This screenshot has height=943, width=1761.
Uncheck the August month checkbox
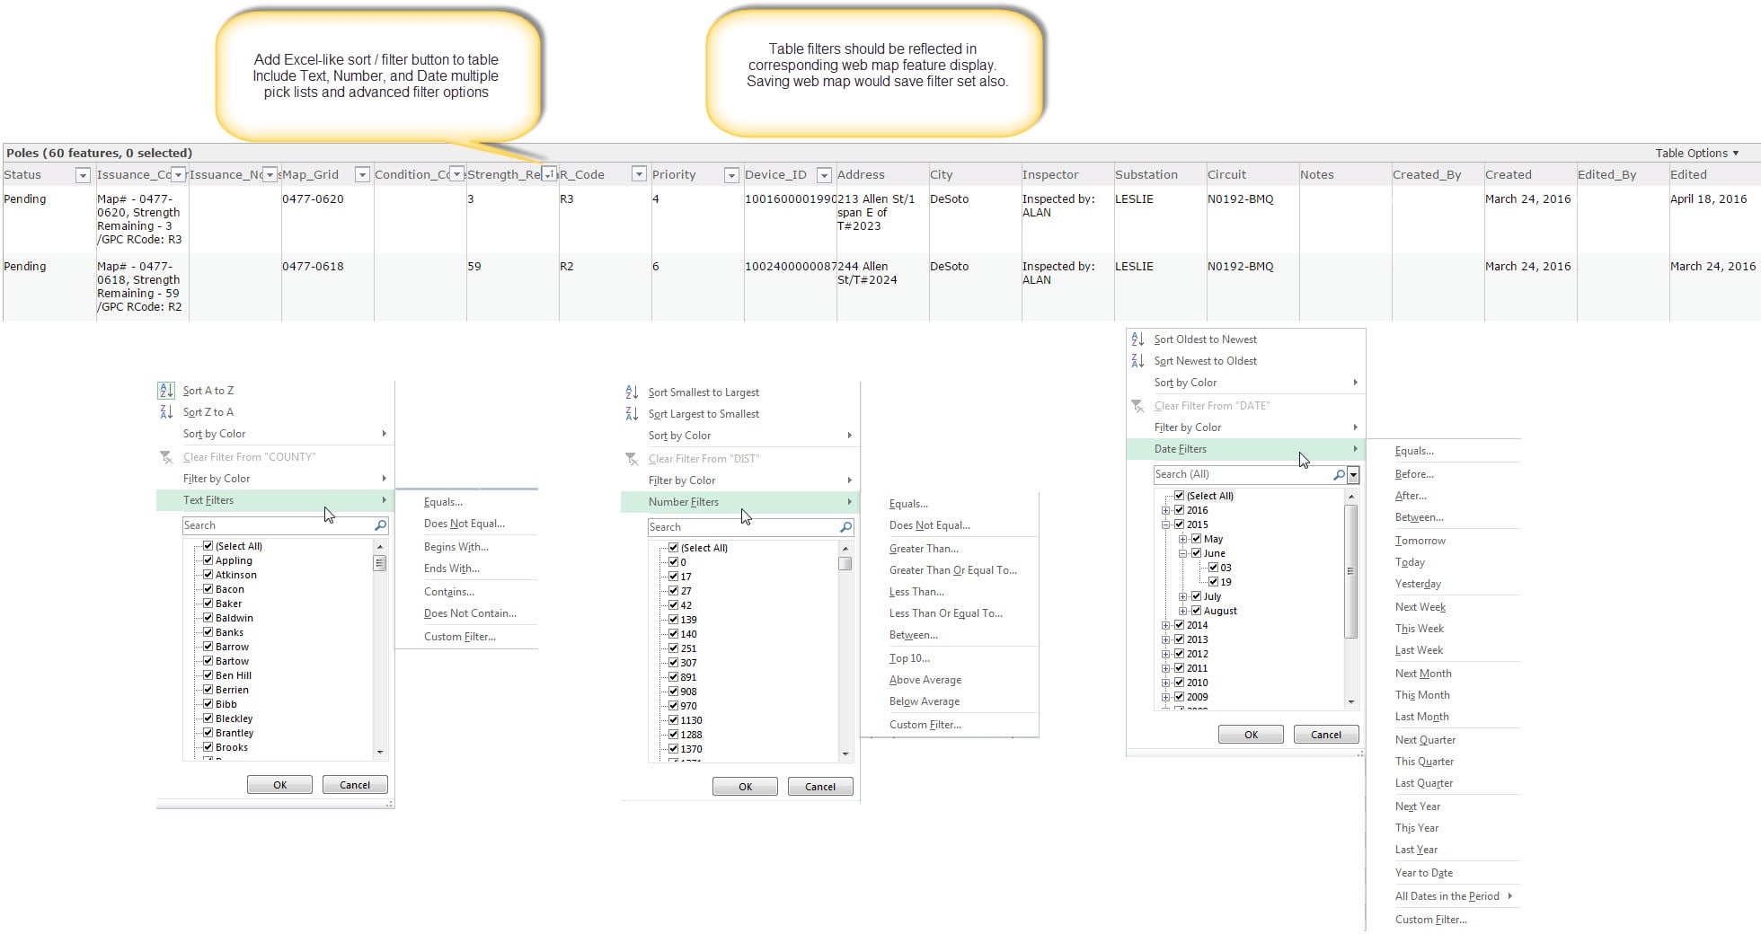1196,611
